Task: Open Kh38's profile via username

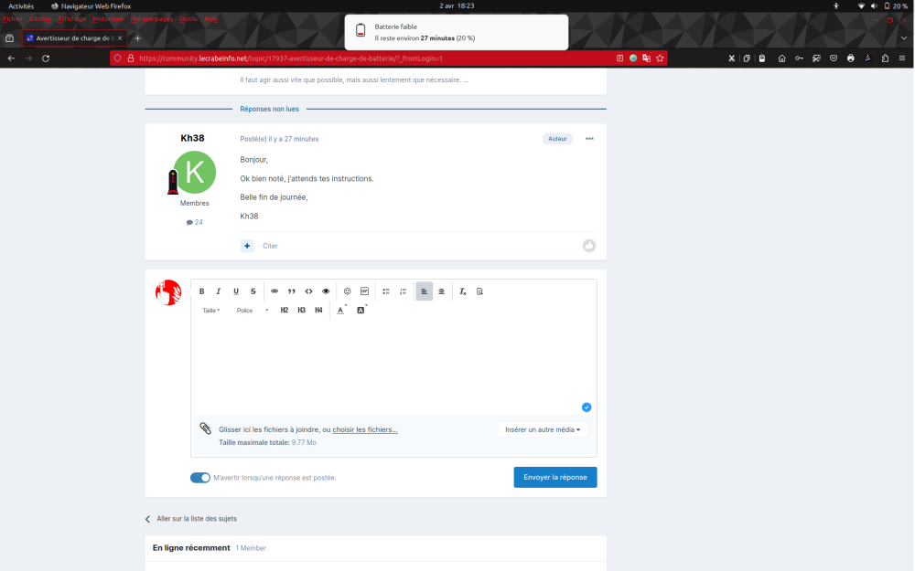Action: (192, 138)
